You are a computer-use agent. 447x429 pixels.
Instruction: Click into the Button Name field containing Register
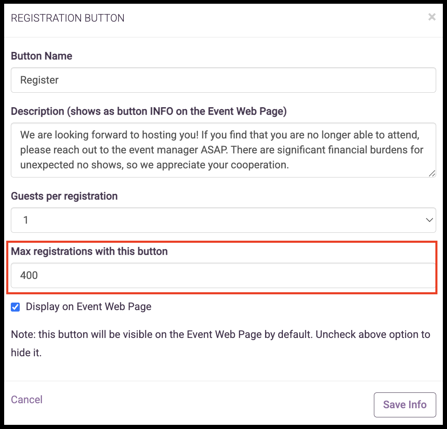[223, 80]
